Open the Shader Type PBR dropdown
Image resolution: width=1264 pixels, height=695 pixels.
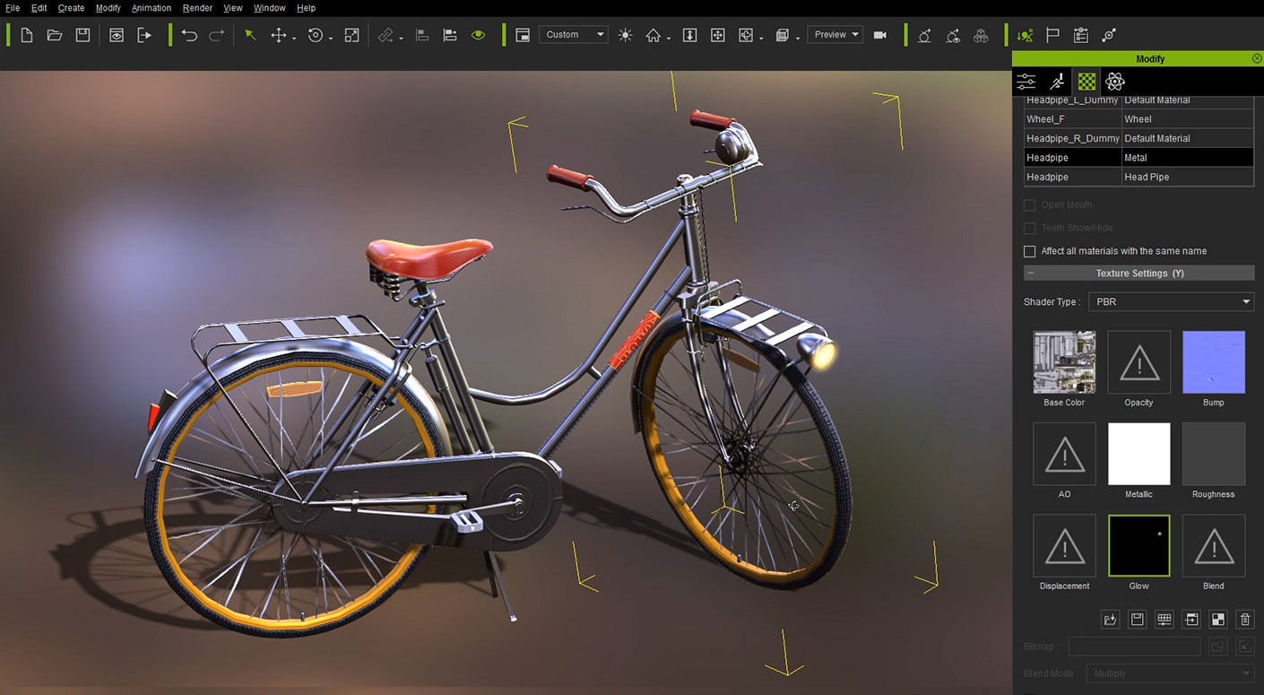[x=1172, y=302]
